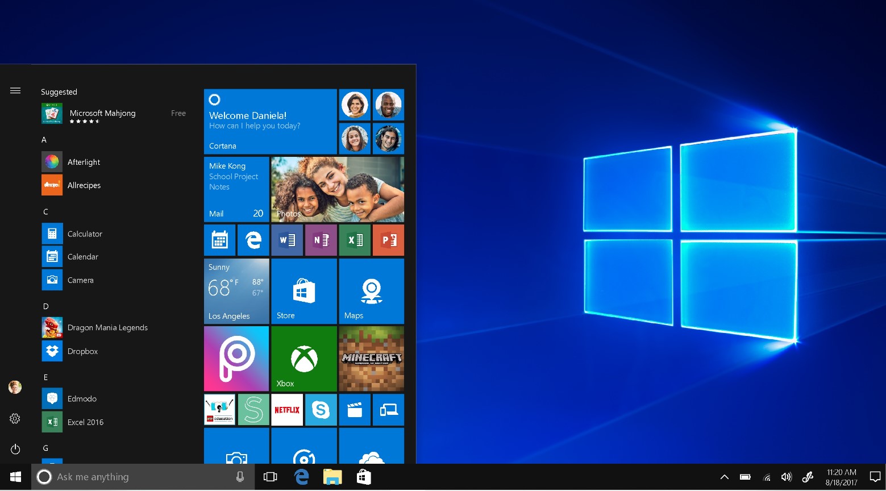This screenshot has width=886, height=491.
Task: Open the Connect devices tile next to Movies
Action: pyautogui.click(x=389, y=410)
